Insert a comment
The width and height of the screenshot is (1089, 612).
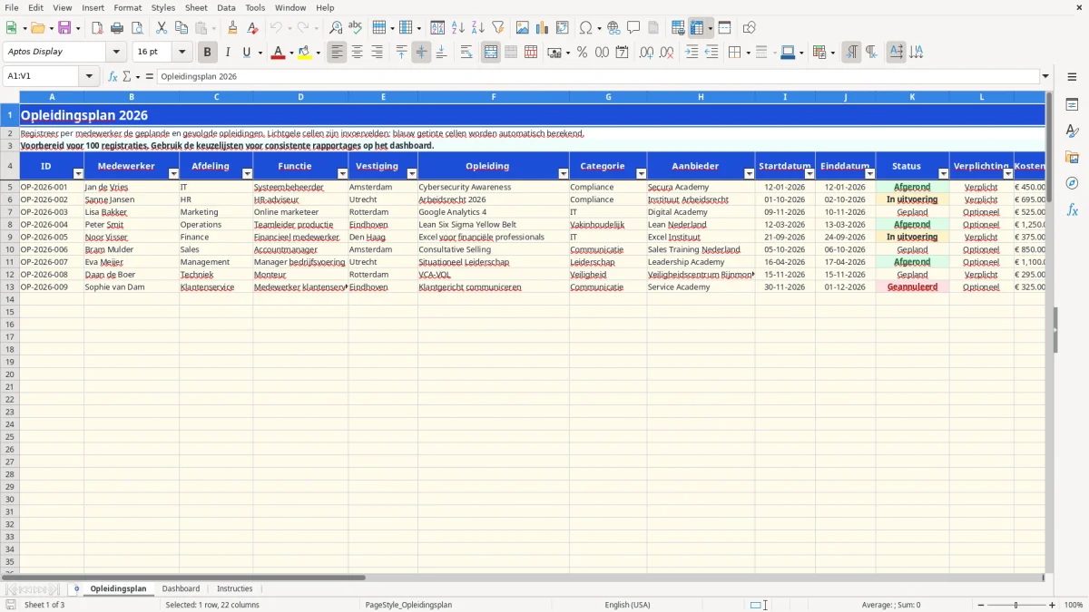[x=633, y=28]
